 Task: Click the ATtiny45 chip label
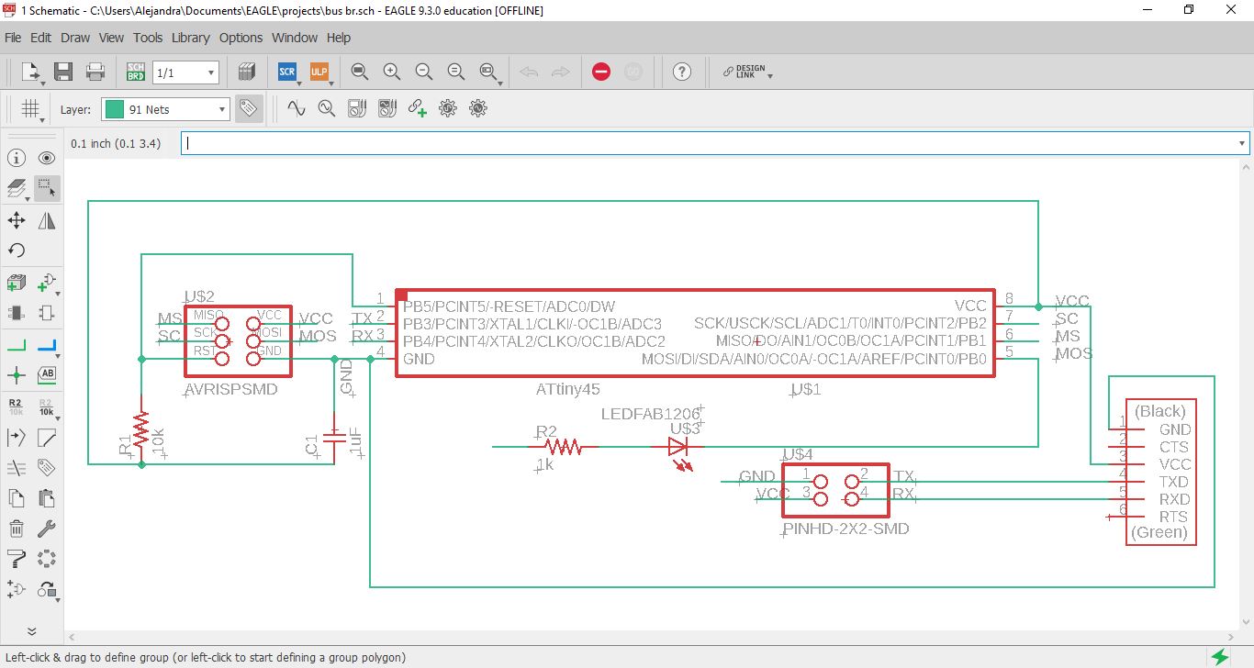click(x=568, y=390)
